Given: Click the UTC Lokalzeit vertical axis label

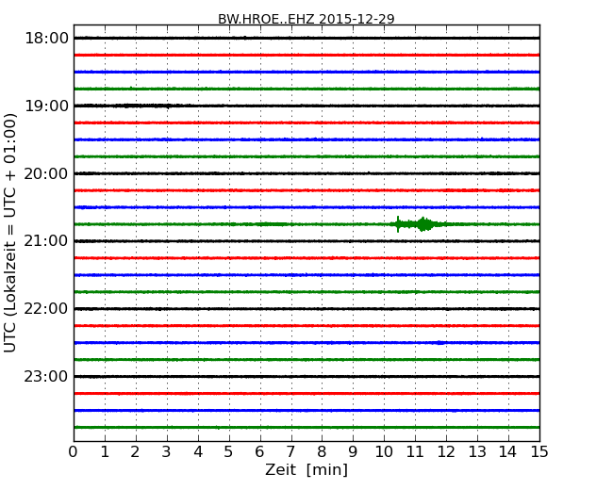Looking at the screenshot, I should coord(10,233).
